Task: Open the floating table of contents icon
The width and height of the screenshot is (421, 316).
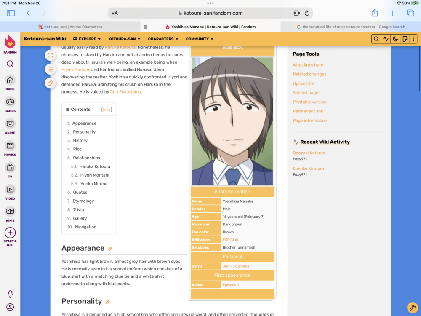Action: 50,70
